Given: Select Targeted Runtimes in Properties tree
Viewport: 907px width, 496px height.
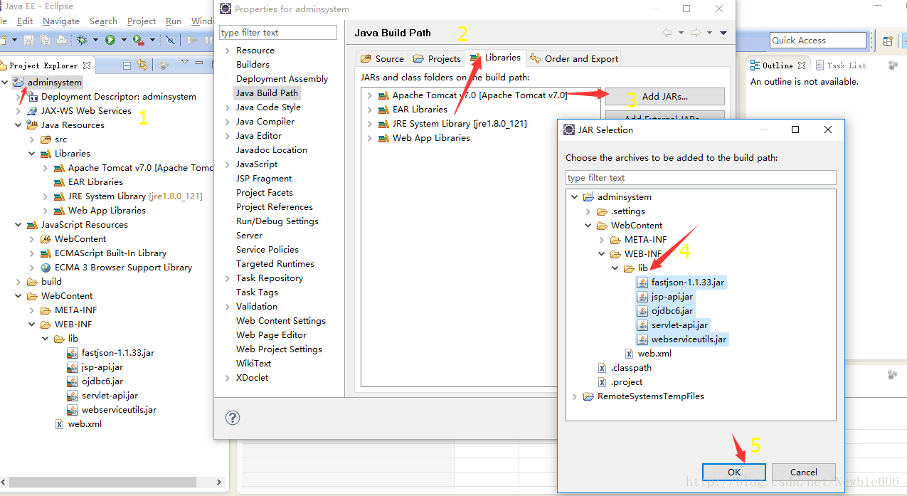Looking at the screenshot, I should point(275,264).
